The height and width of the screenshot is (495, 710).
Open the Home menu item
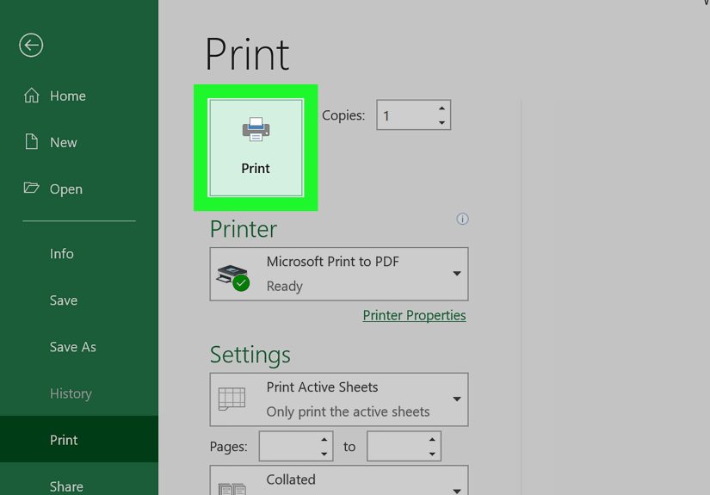(x=55, y=96)
